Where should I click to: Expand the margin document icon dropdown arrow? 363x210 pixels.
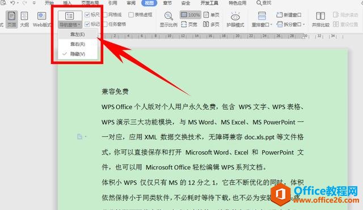point(86,137)
